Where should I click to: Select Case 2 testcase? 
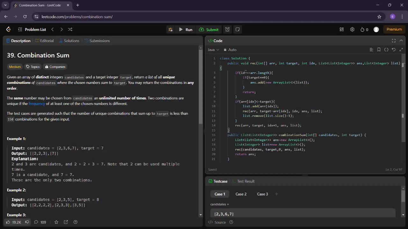tap(241, 194)
